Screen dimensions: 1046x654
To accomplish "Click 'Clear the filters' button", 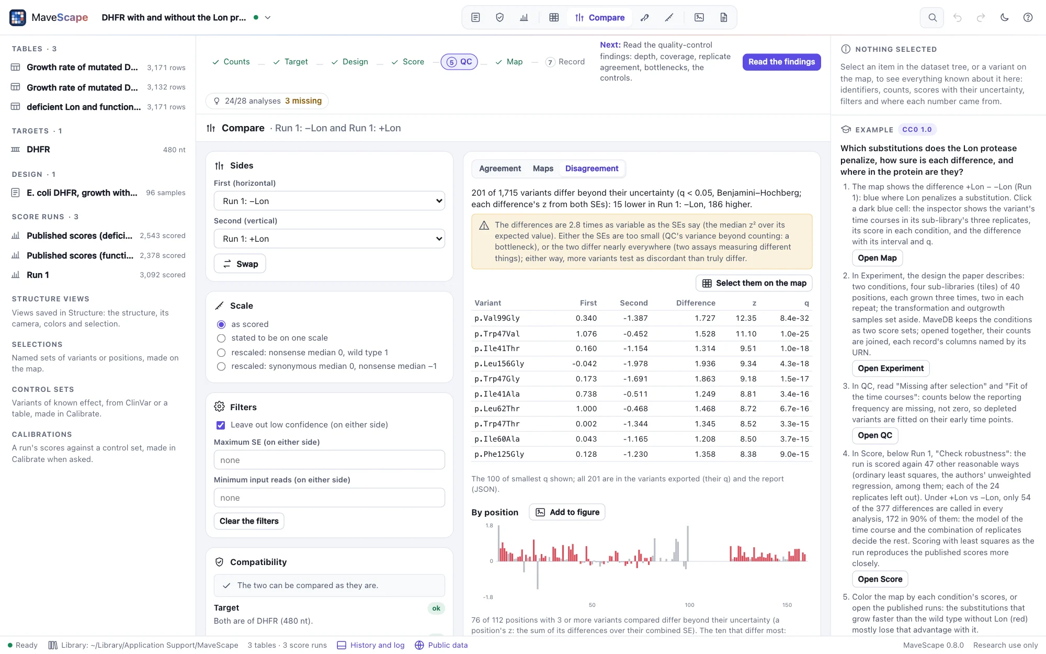I will point(249,521).
